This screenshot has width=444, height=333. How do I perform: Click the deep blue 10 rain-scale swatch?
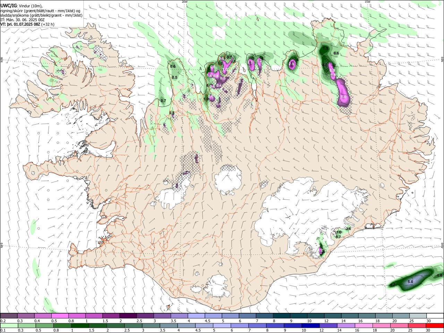[310, 325]
